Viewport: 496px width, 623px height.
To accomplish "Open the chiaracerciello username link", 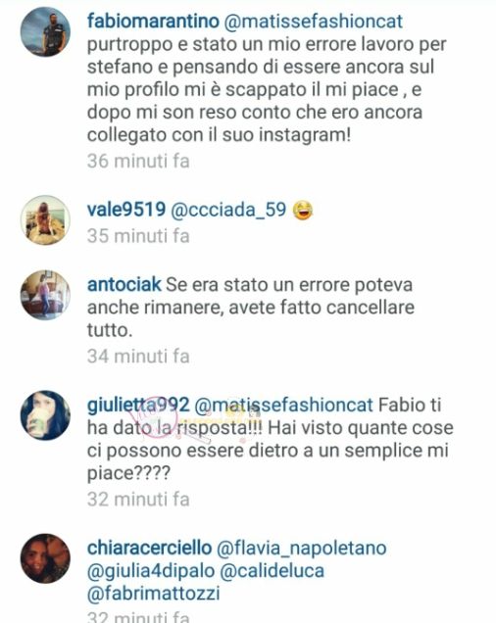I will (x=149, y=548).
